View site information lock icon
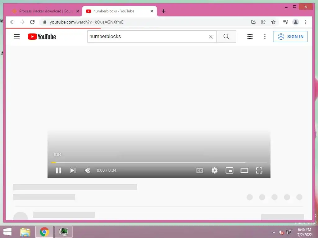Screen dimensions: 318x238 (x=45, y=22)
